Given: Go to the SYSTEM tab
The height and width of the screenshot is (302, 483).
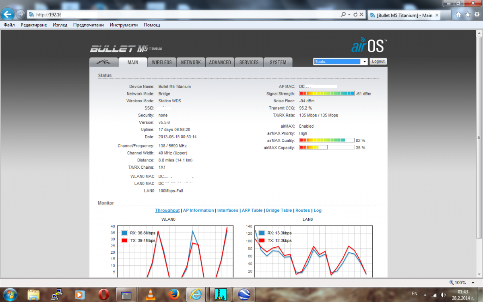Looking at the screenshot, I should pos(278,62).
